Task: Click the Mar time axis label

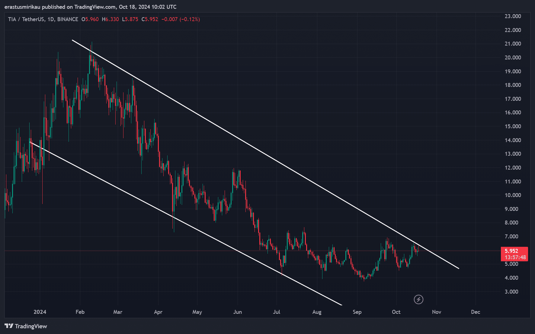Action: (x=118, y=312)
